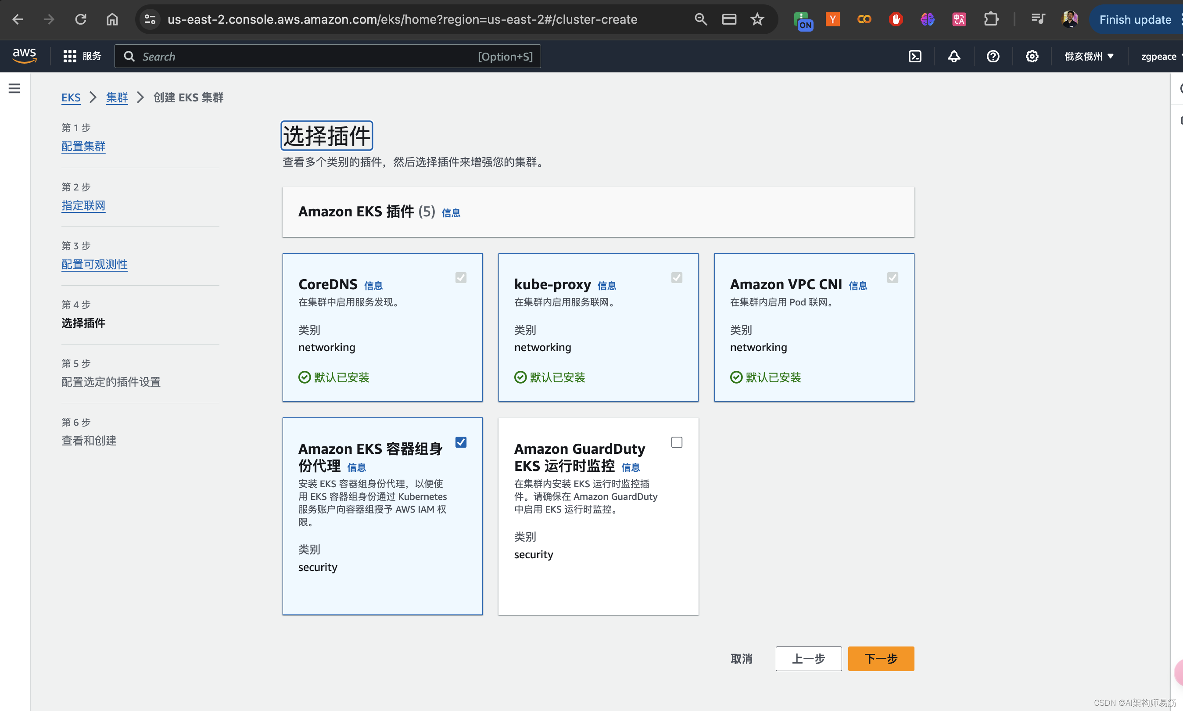Click the 选择插件 page heading
This screenshot has width=1183, height=711.
[326, 136]
